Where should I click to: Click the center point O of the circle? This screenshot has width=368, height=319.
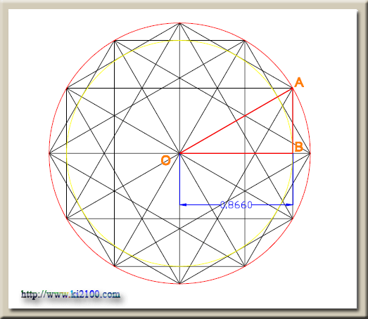point(179,153)
